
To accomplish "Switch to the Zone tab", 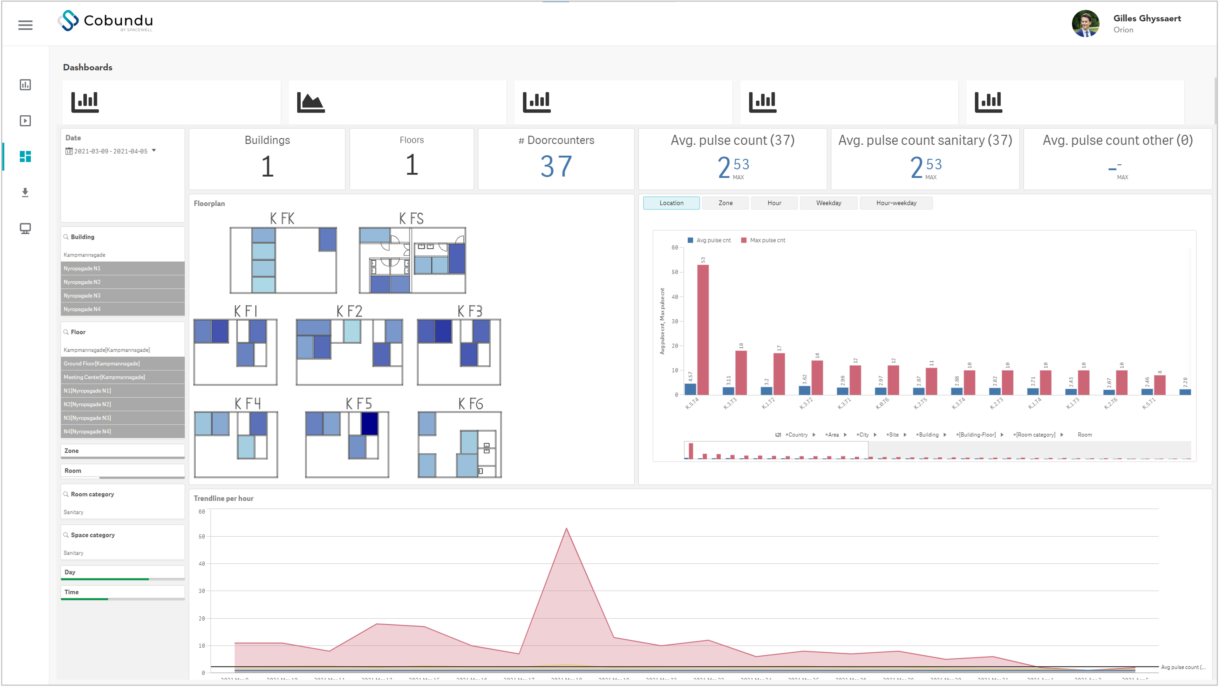I will click(x=726, y=203).
